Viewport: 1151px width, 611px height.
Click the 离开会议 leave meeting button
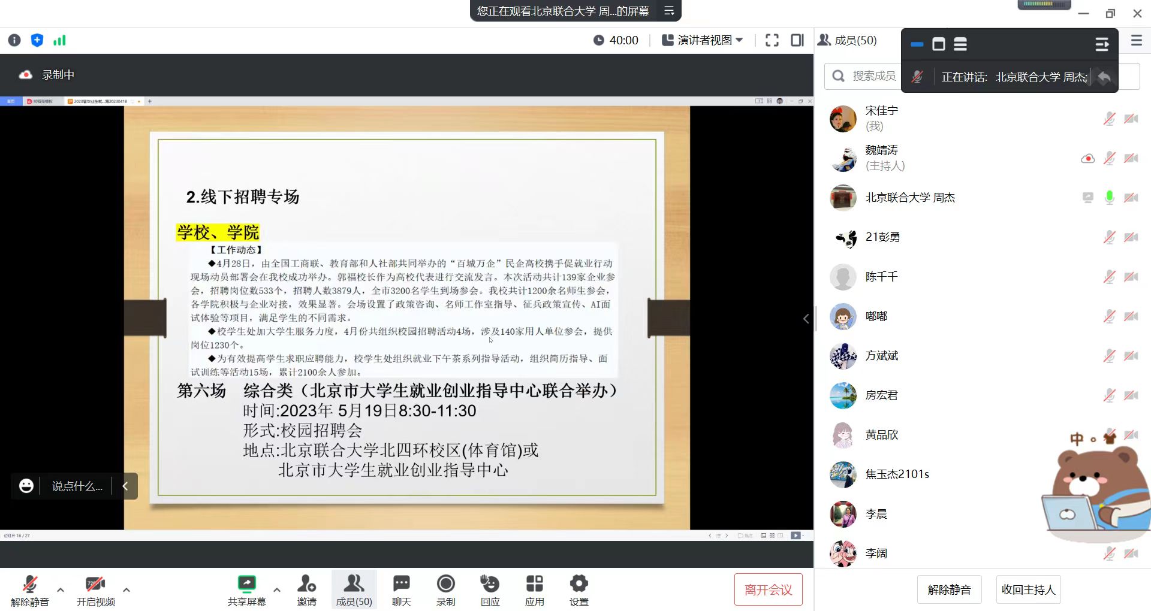pyautogui.click(x=768, y=590)
